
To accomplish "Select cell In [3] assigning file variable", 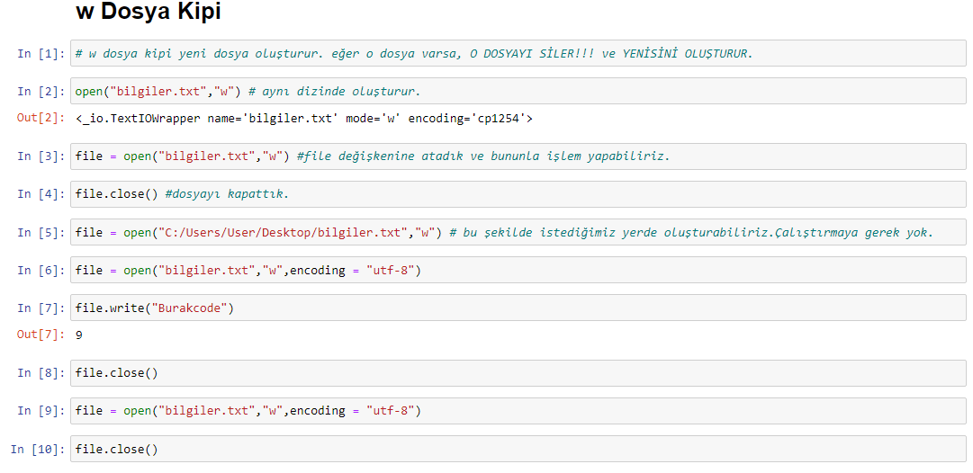I will click(518, 156).
